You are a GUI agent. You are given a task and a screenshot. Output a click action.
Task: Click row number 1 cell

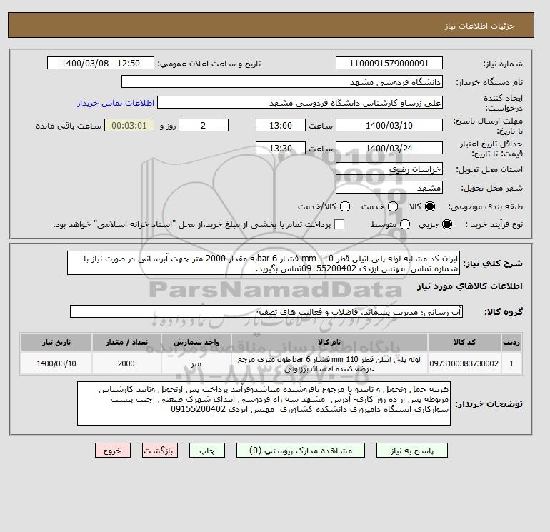pos(511,363)
